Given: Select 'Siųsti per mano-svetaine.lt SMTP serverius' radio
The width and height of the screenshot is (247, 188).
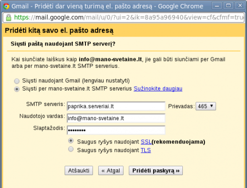Looking at the screenshot, I should [17, 89].
